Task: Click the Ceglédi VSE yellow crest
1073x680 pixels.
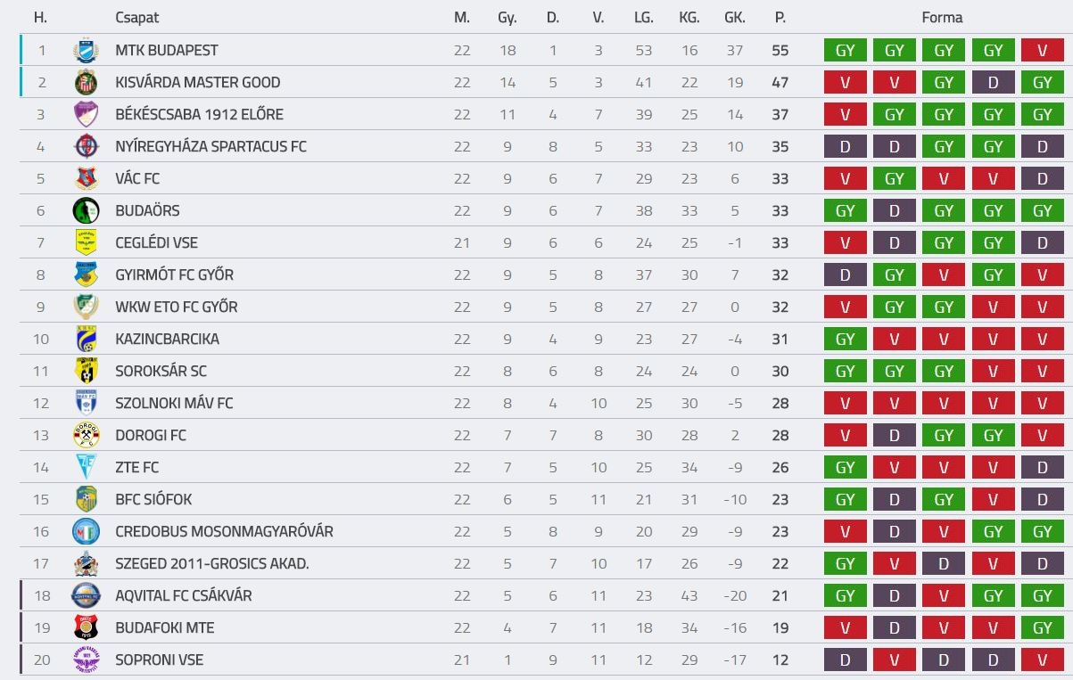Action: coord(86,243)
